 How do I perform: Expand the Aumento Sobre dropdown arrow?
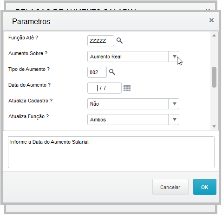click(174, 57)
